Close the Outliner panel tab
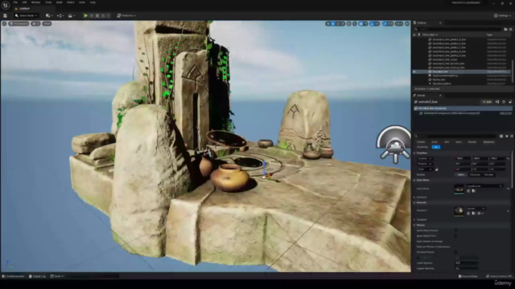Image resolution: width=515 pixels, height=289 pixels. coord(440,23)
